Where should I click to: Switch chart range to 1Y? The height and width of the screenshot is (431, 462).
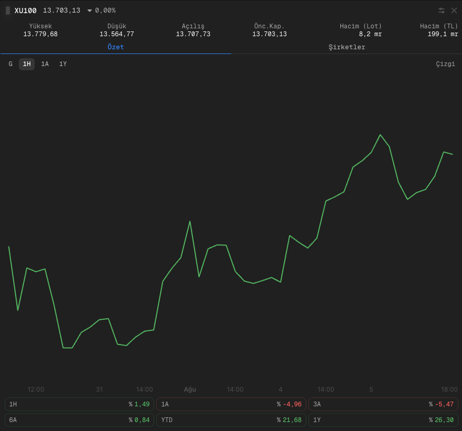coord(63,64)
